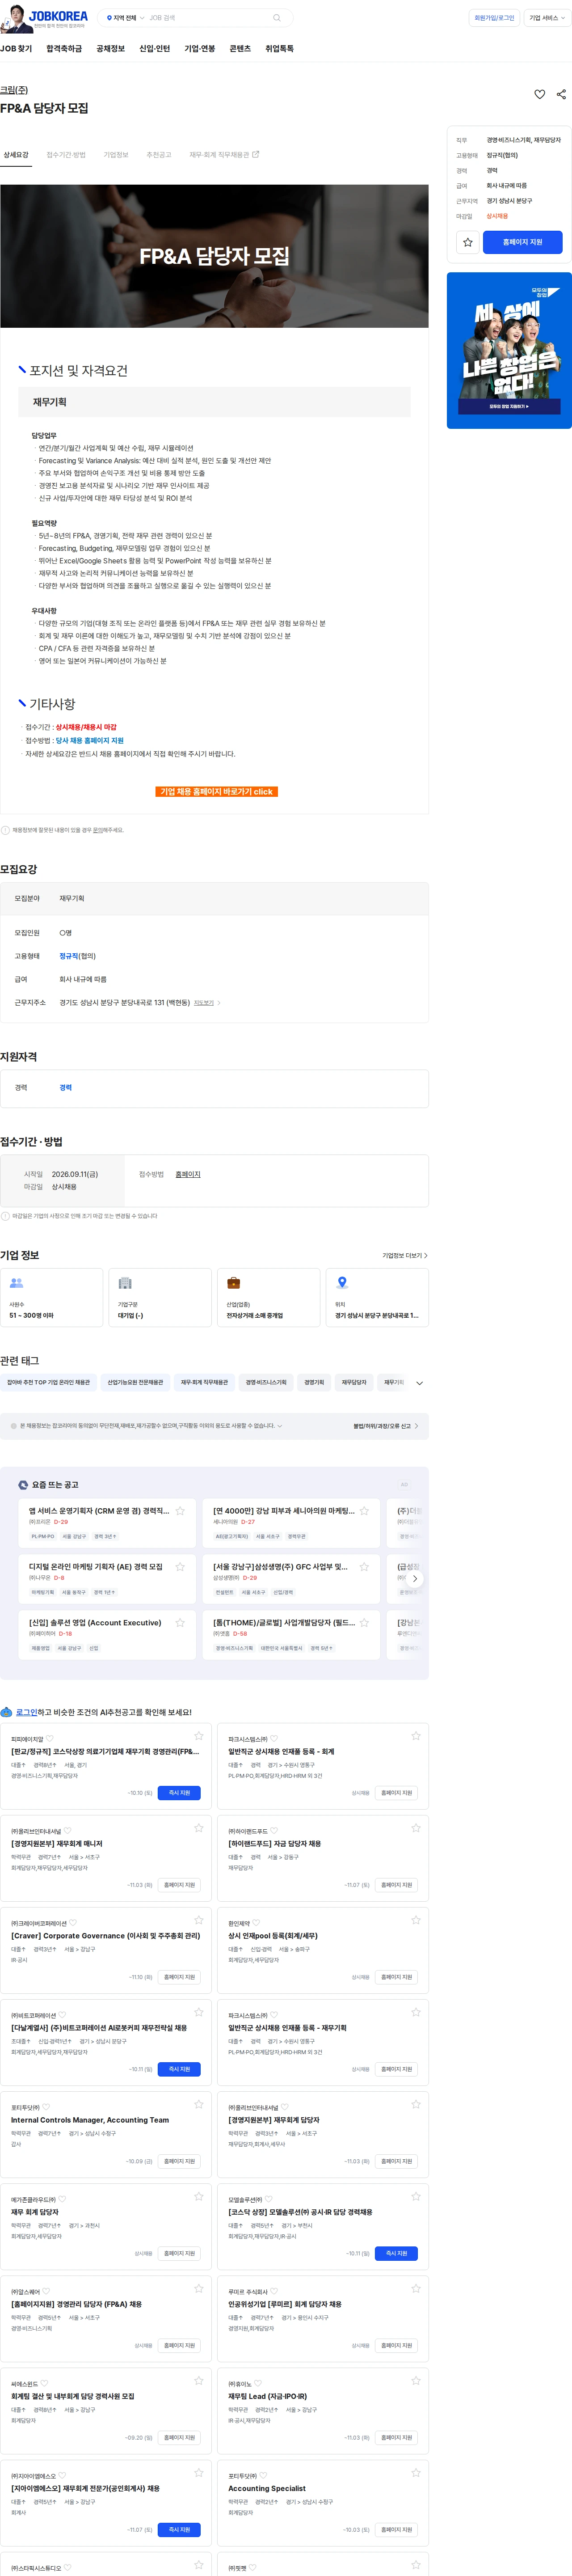572x2576 pixels.
Task: Switch to the 추천공고 tab
Action: pos(159,155)
